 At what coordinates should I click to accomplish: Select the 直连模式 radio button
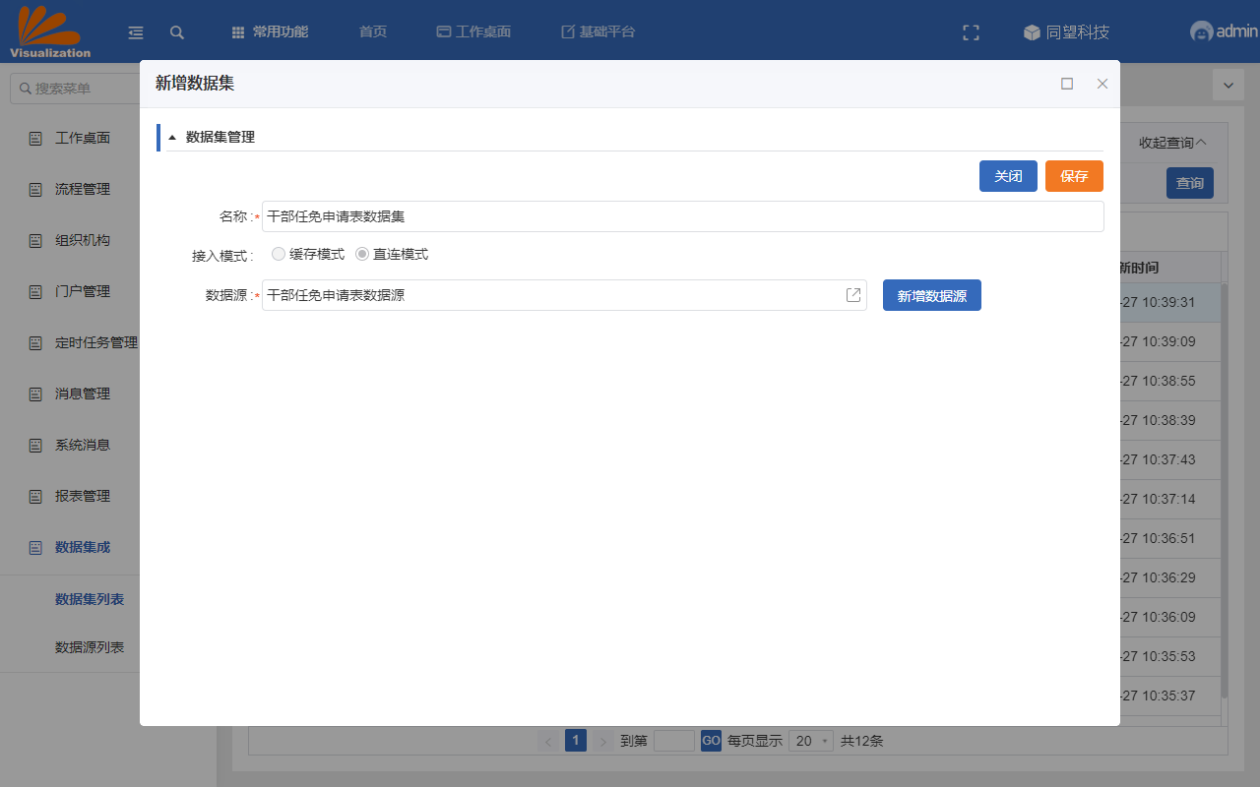pyautogui.click(x=362, y=254)
